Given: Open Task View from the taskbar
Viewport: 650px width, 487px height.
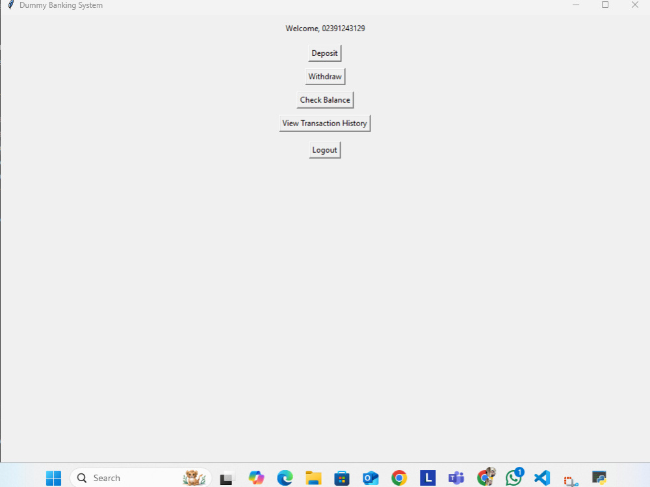Looking at the screenshot, I should tap(227, 478).
